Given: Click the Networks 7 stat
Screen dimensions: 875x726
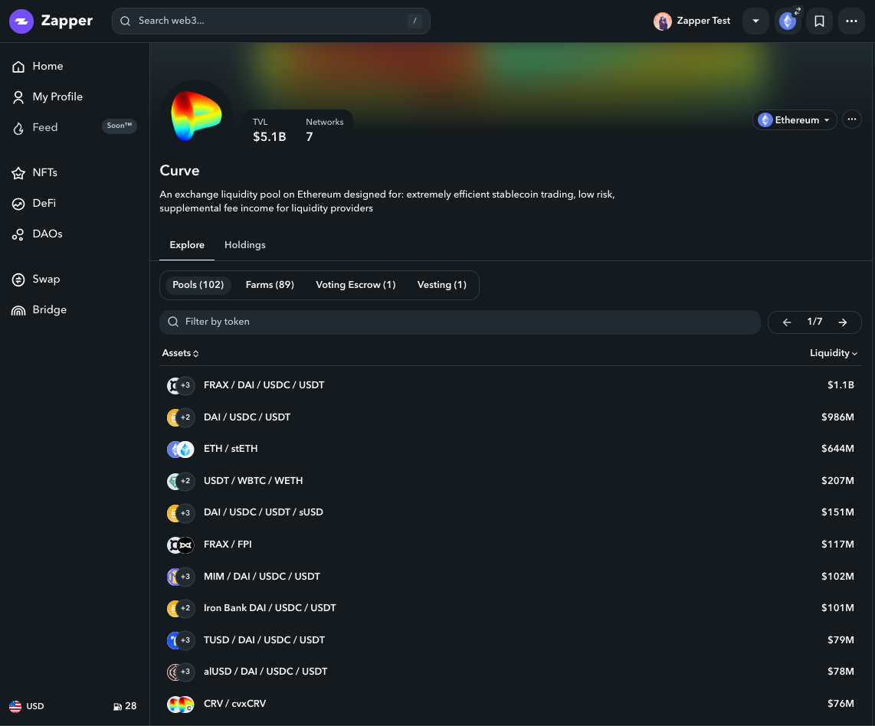Looking at the screenshot, I should (324, 130).
